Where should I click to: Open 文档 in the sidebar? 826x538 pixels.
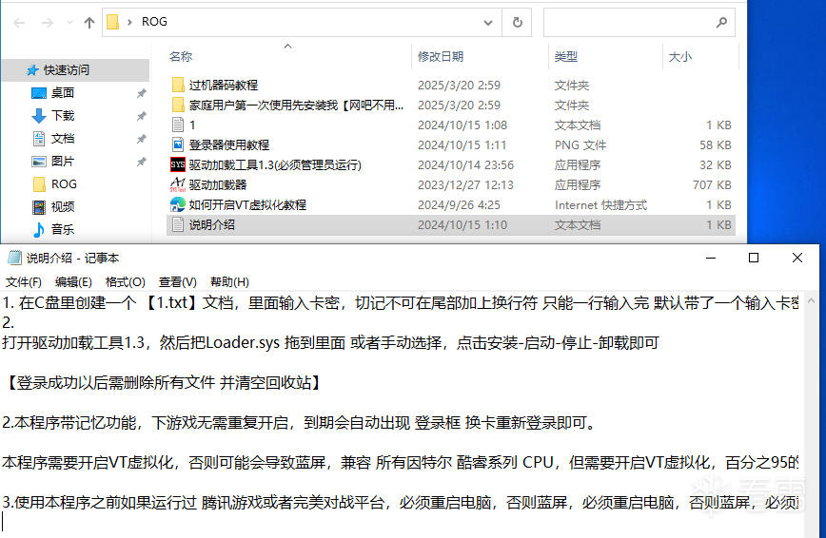point(63,139)
